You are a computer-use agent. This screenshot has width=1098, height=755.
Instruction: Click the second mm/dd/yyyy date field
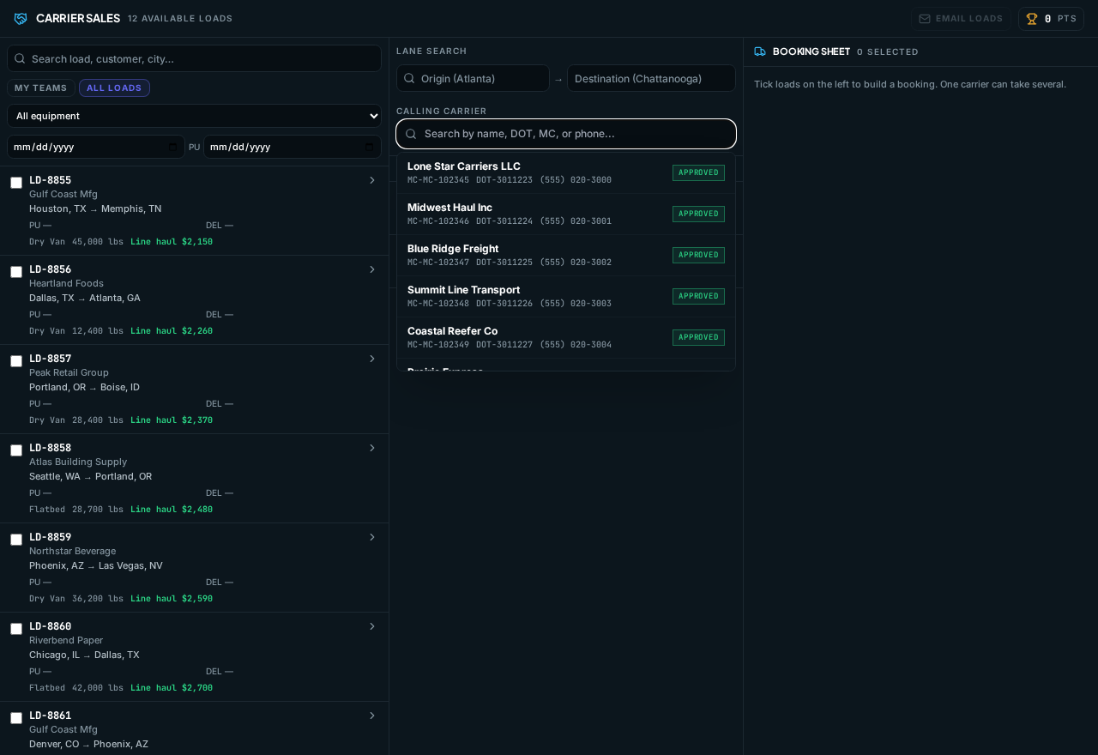pos(293,147)
